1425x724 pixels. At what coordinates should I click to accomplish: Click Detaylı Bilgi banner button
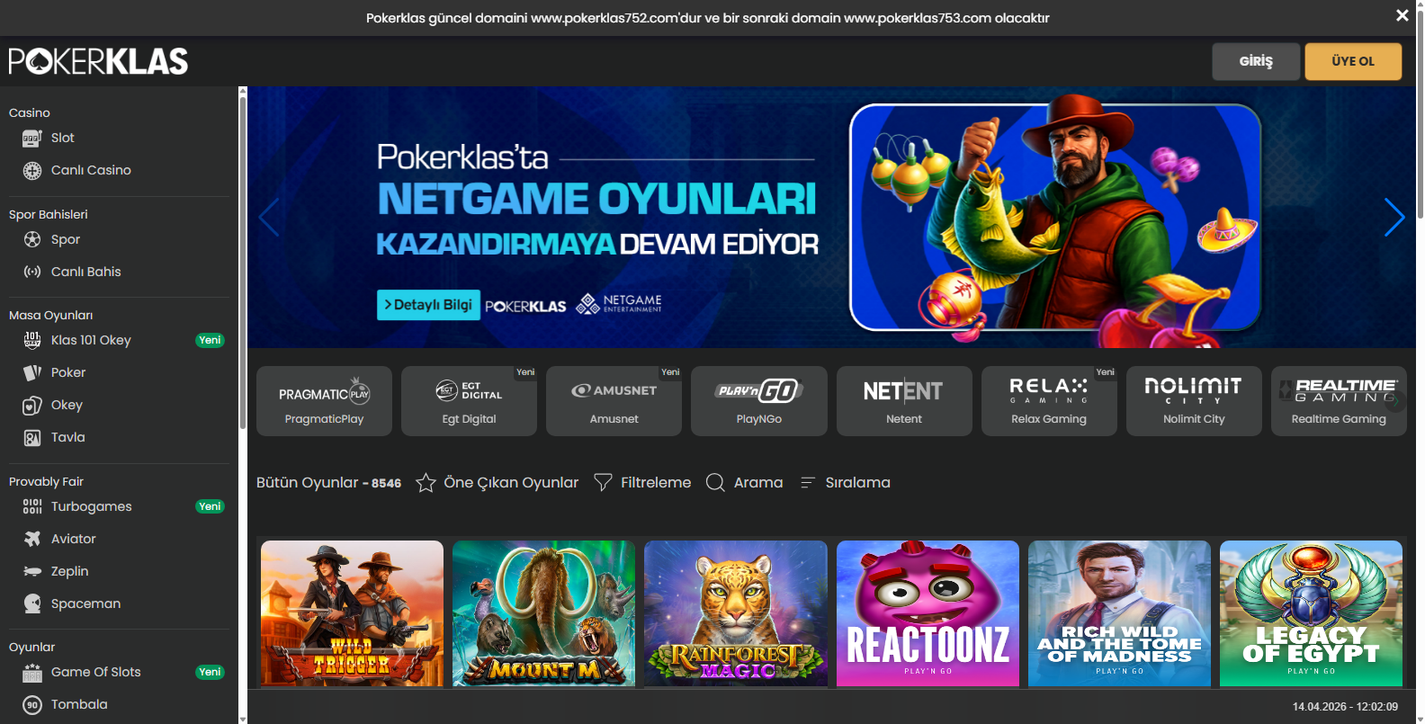(x=428, y=305)
